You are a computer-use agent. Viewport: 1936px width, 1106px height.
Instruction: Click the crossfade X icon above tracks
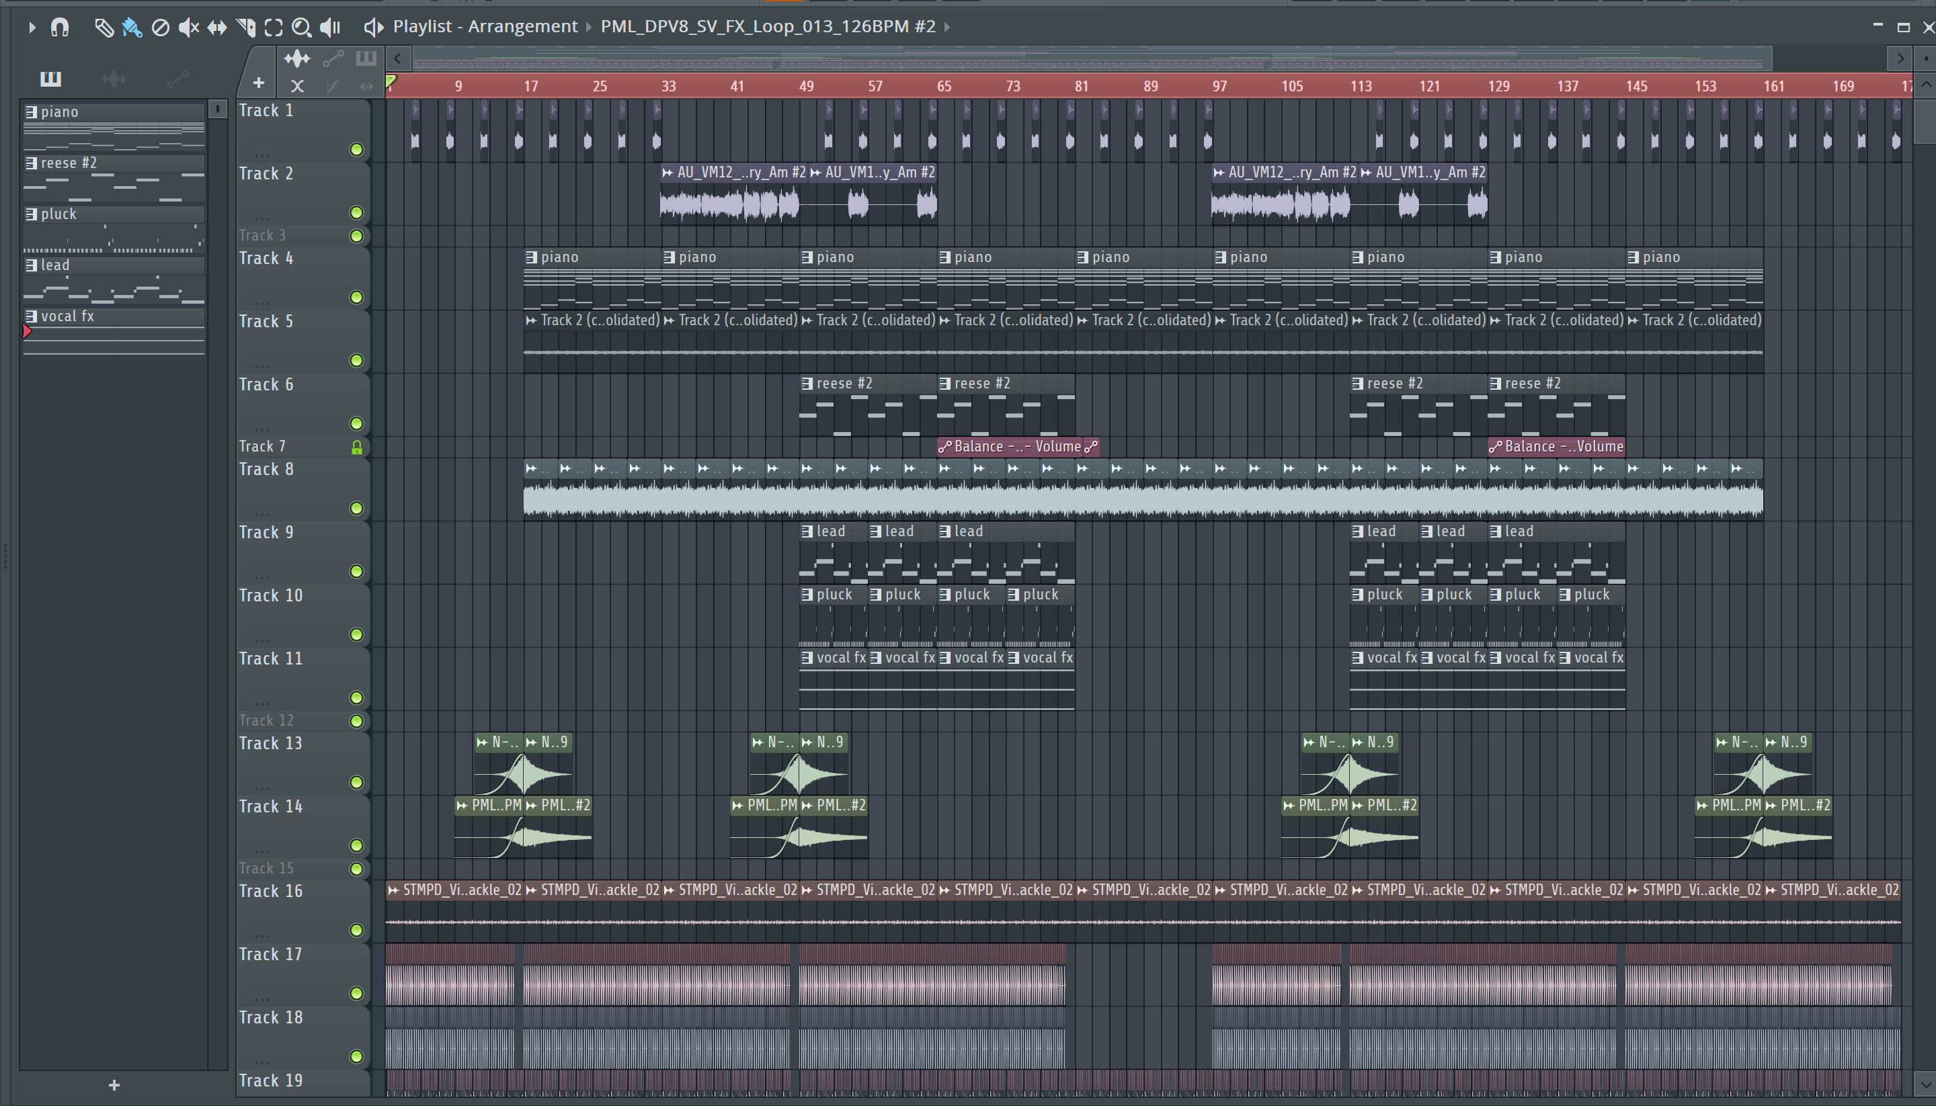(297, 86)
